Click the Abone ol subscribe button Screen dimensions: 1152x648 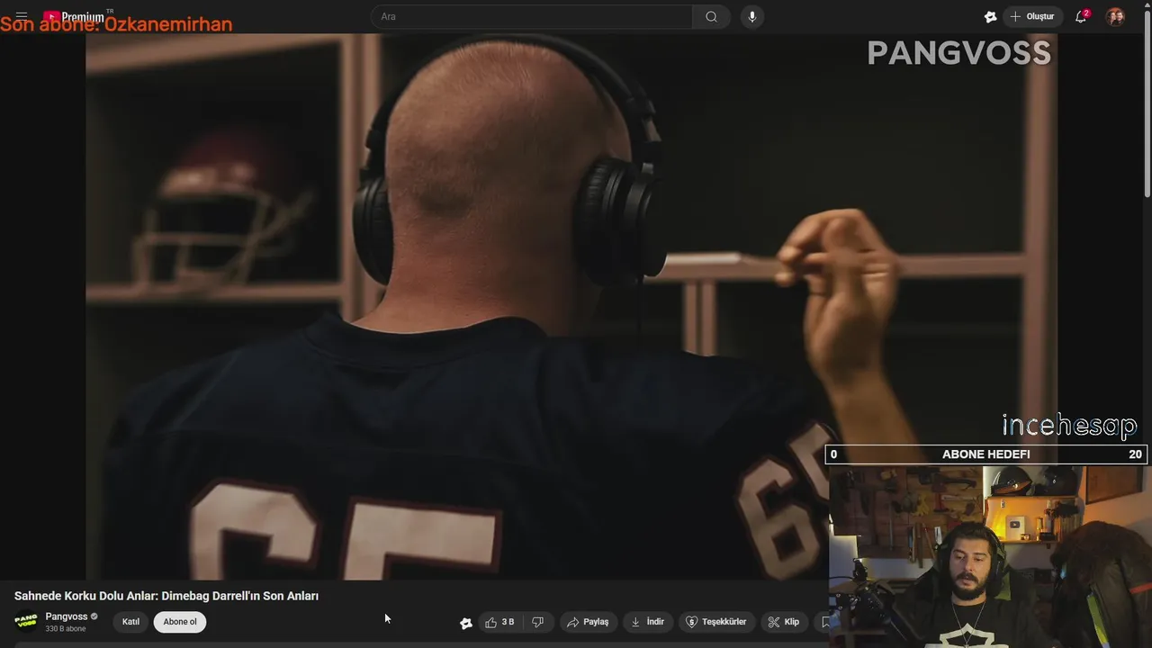pos(180,622)
